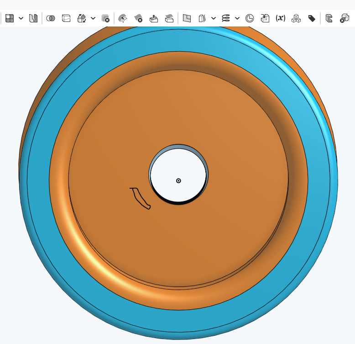The width and height of the screenshot is (355, 344).
Task: Activate the Boolean overlapping circles tool
Action: pos(51,18)
